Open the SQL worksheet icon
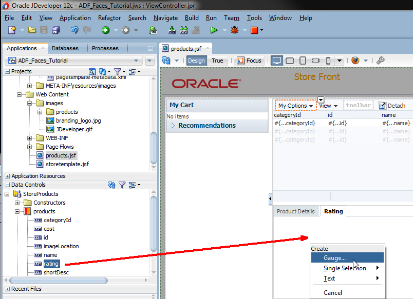Image resolution: width=413 pixels, height=299 pixels. pyautogui.click(x=153, y=30)
